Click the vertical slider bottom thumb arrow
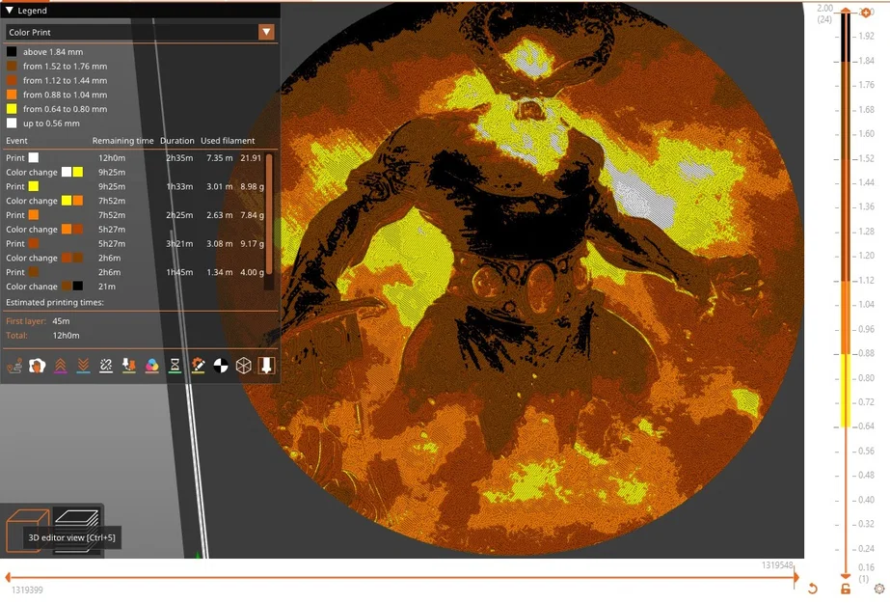Image resolution: width=890 pixels, height=603 pixels. click(846, 576)
